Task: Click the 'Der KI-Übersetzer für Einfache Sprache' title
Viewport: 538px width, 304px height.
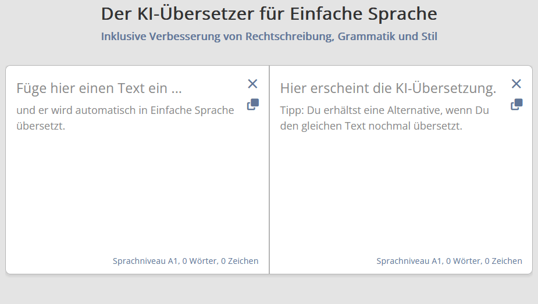Action: coord(269,13)
